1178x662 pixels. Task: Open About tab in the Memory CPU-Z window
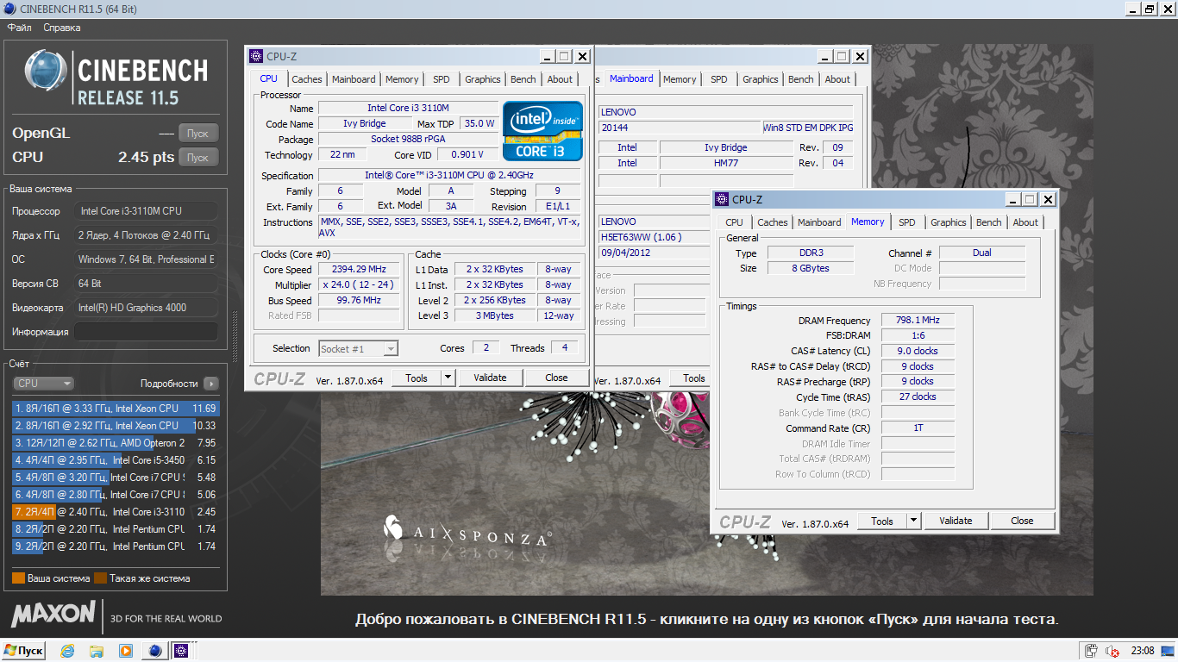point(1025,222)
